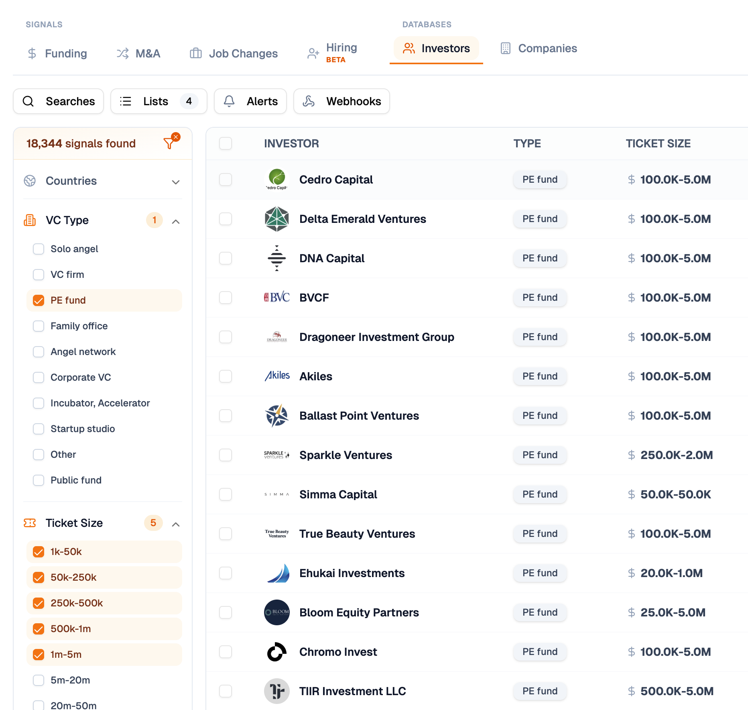Click the Job Changes briefcase icon
The width and height of the screenshot is (748, 710).
coord(196,53)
